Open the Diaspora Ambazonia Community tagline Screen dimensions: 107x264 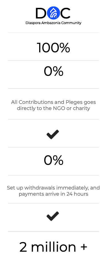(53, 23)
